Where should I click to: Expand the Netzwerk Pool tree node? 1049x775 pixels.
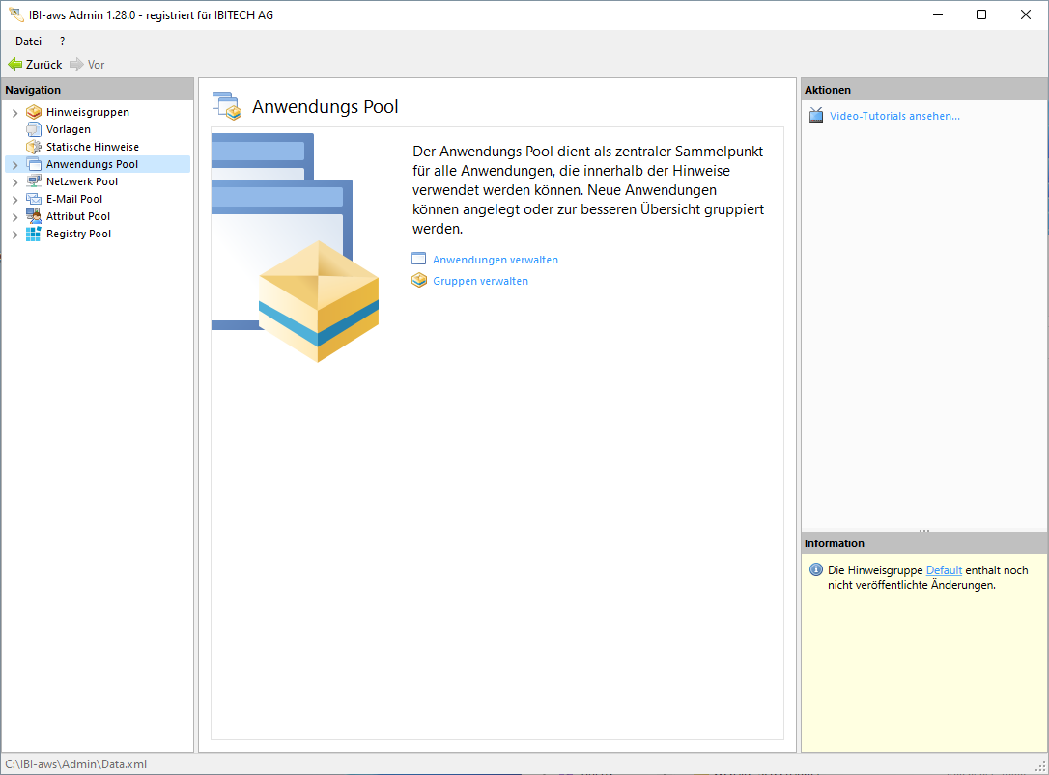pyautogui.click(x=14, y=182)
